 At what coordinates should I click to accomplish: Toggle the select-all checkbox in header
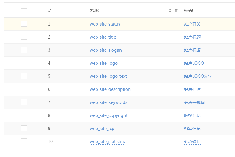tap(24, 11)
